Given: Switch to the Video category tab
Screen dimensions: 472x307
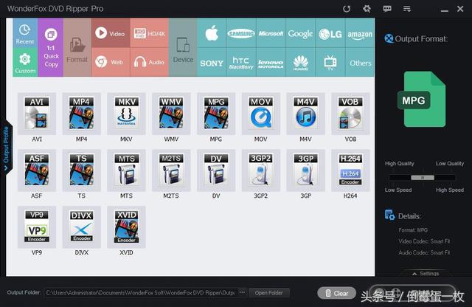Looking at the screenshot, I should click(110, 34).
